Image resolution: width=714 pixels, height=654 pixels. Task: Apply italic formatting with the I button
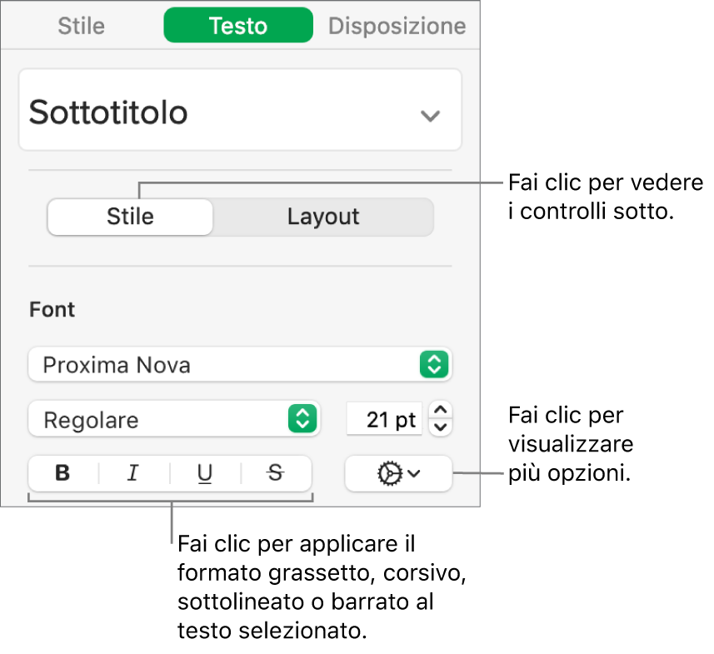[x=133, y=473]
